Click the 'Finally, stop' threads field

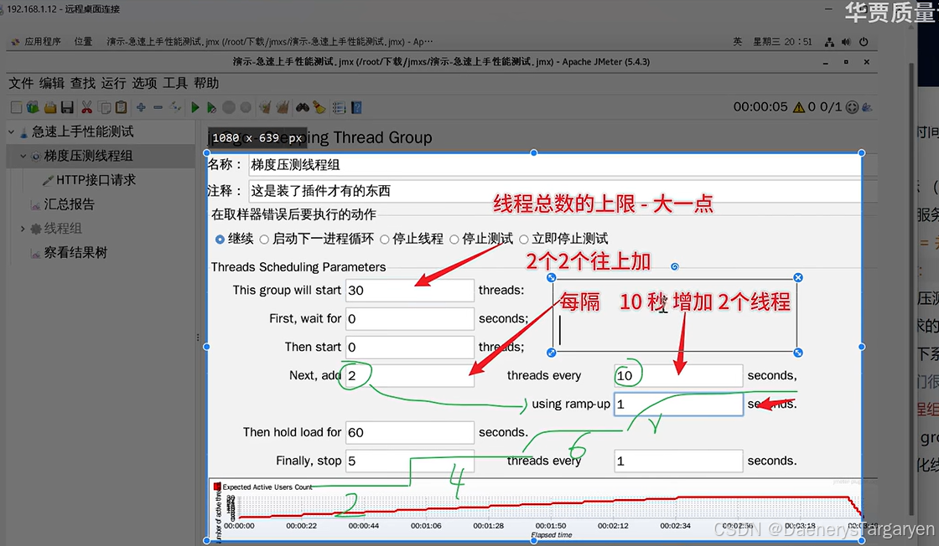coord(410,461)
